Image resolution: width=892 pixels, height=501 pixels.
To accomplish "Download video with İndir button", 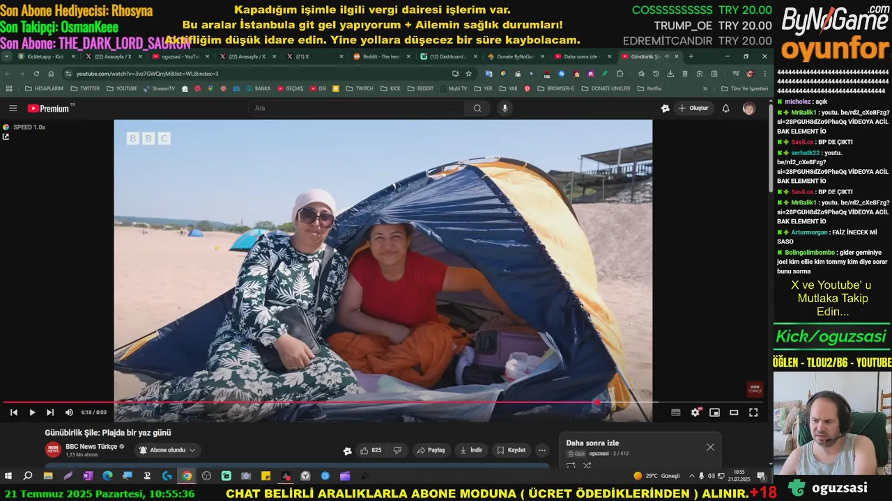I will click(x=470, y=450).
